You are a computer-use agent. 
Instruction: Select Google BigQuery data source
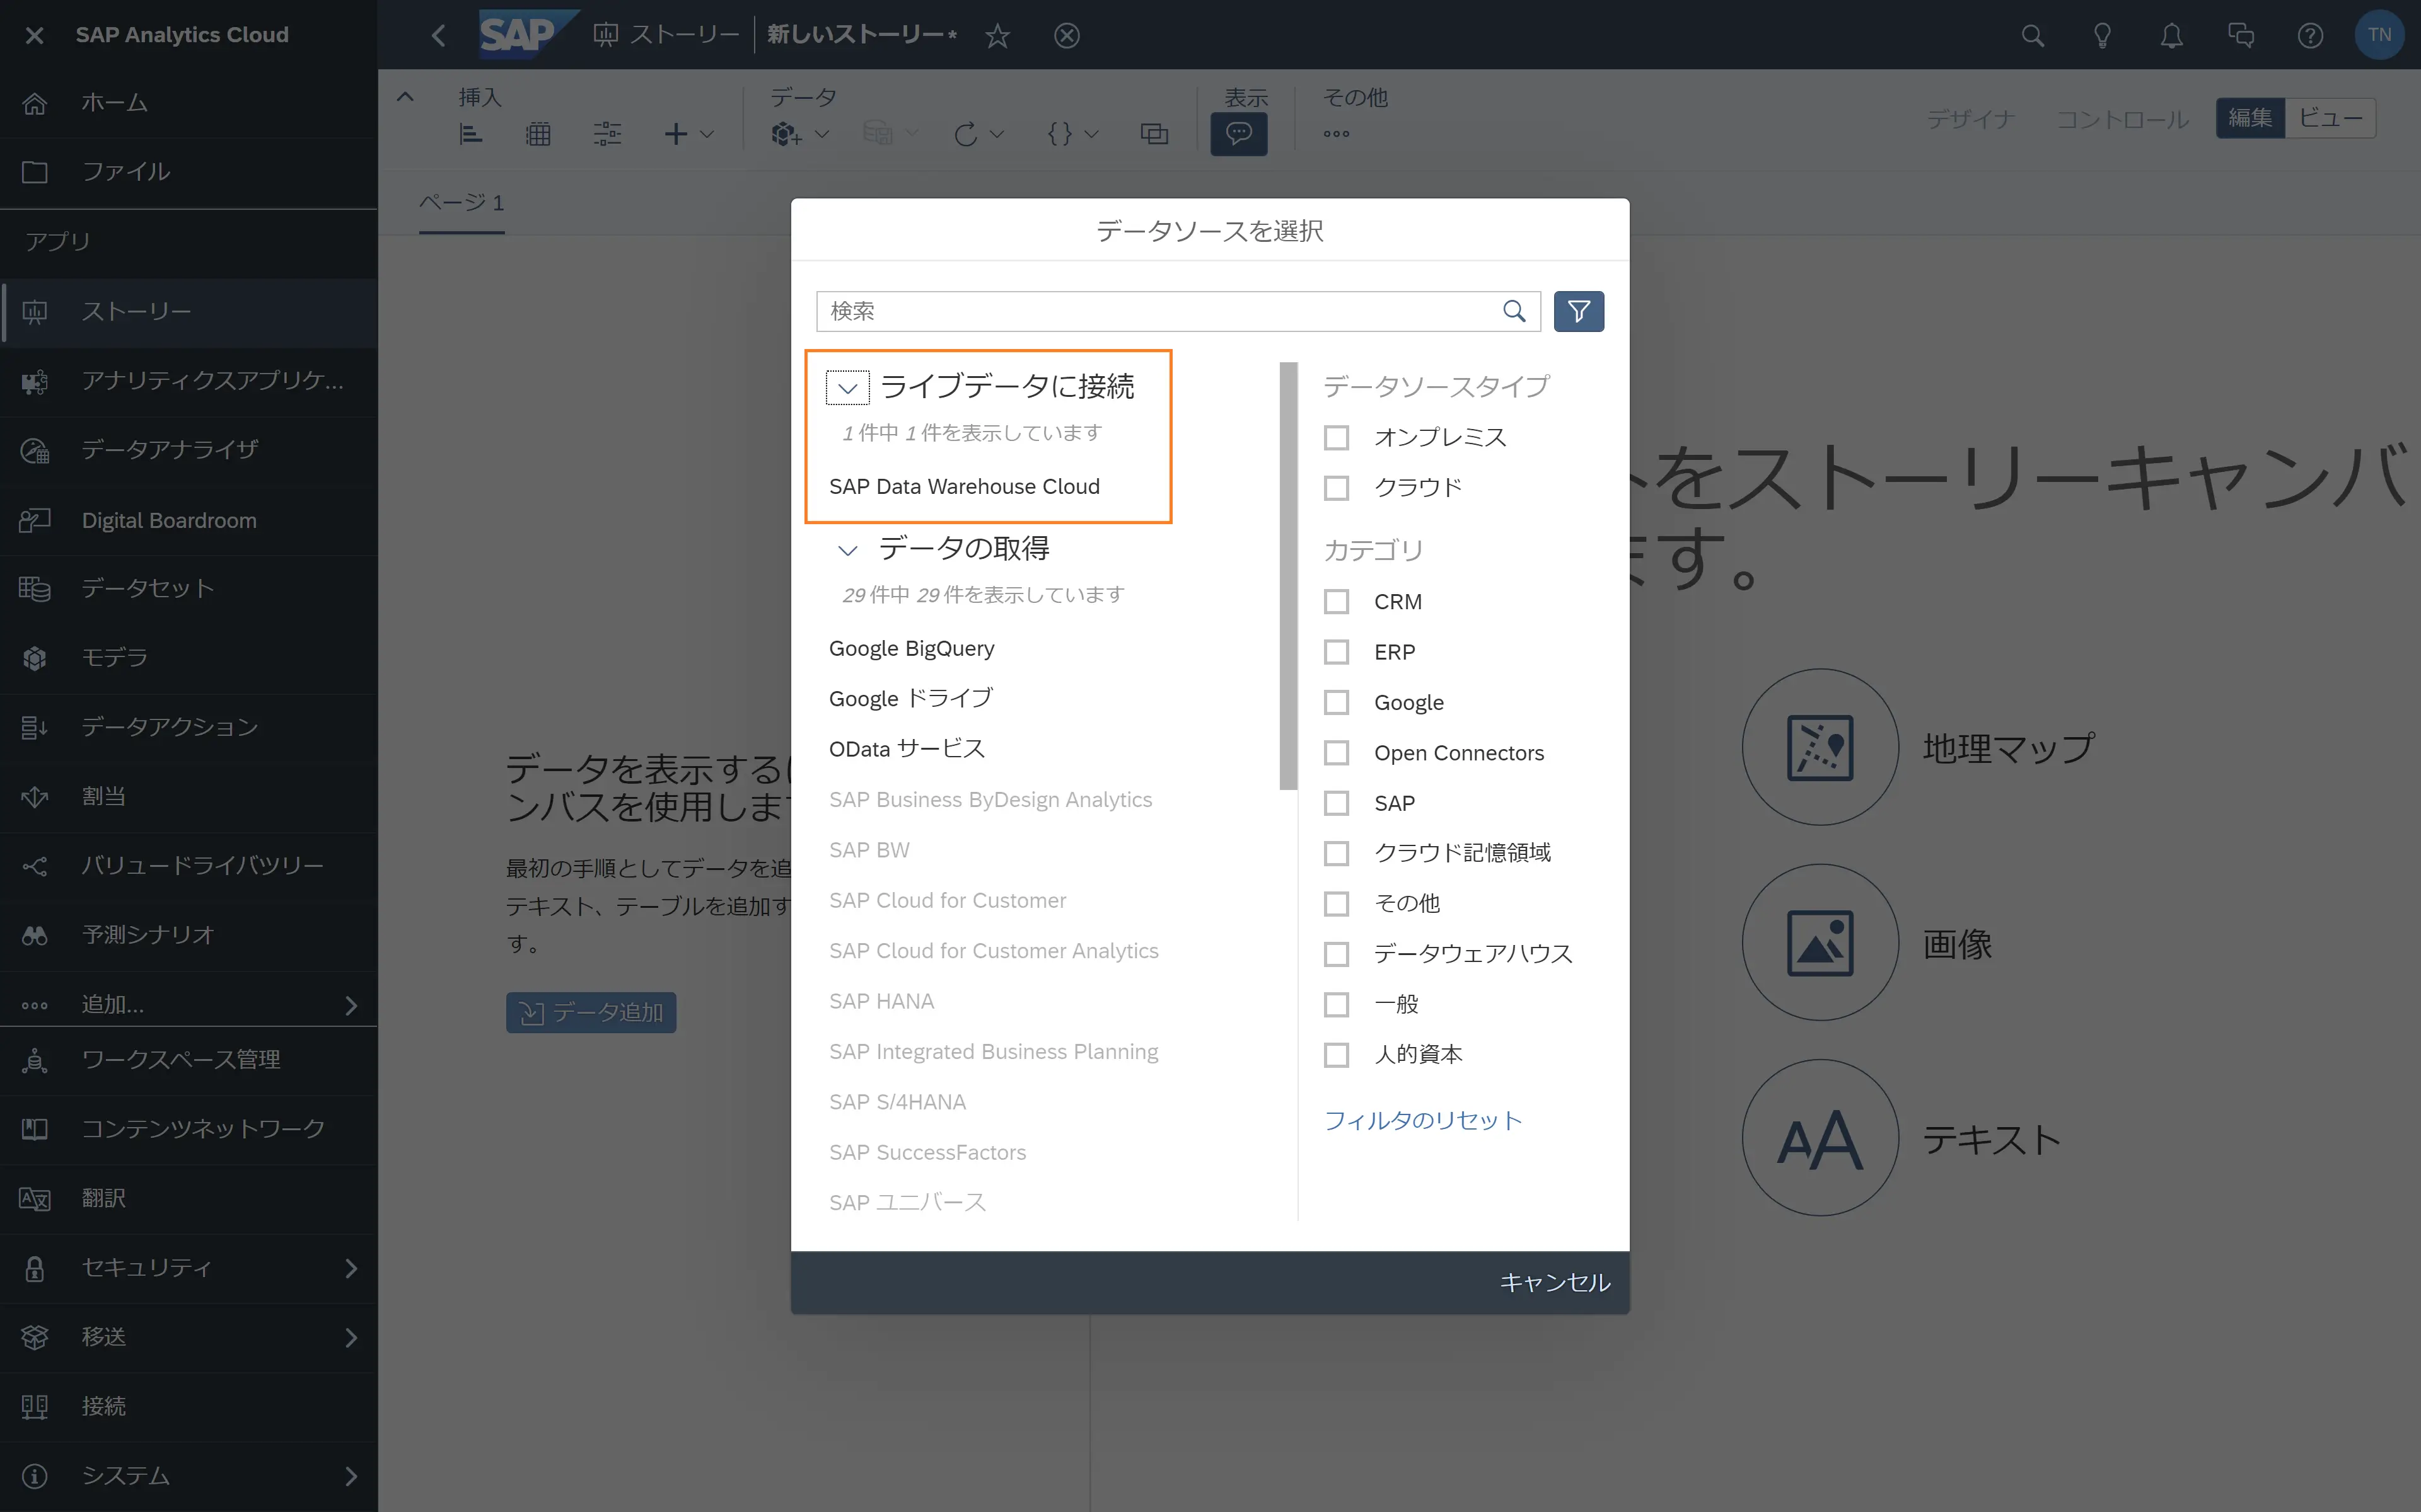(x=912, y=648)
